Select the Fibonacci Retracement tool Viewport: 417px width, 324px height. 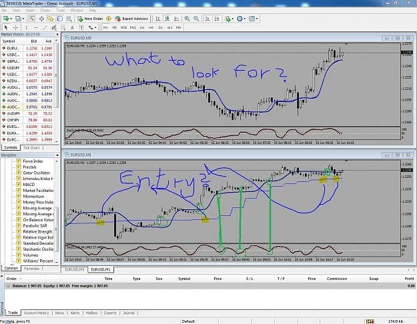[63, 27]
